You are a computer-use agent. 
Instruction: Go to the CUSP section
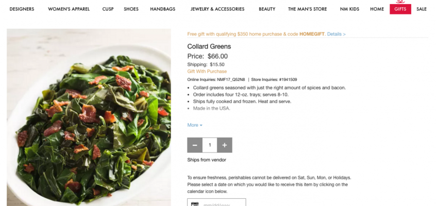coord(108,9)
